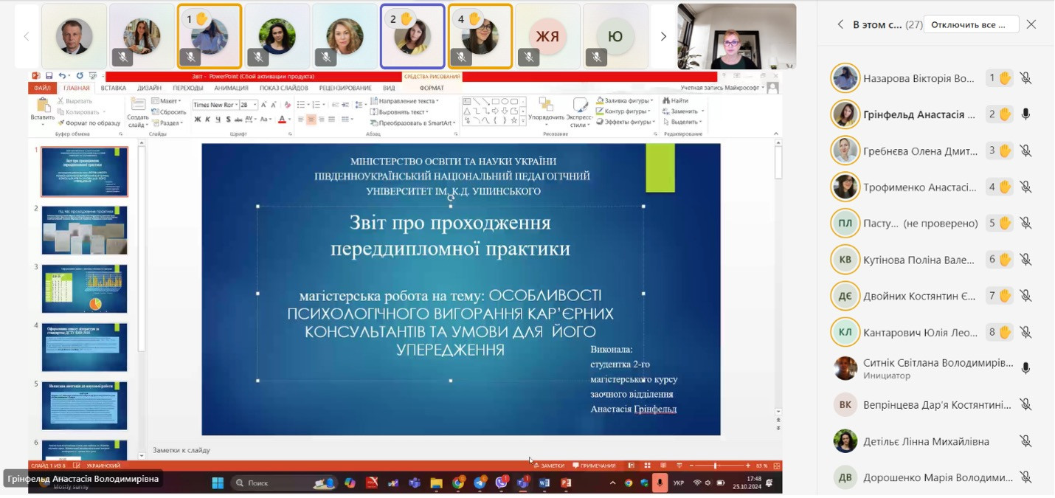Open the Макет layout dropdown
The width and height of the screenshot is (1055, 498).
coord(179,101)
